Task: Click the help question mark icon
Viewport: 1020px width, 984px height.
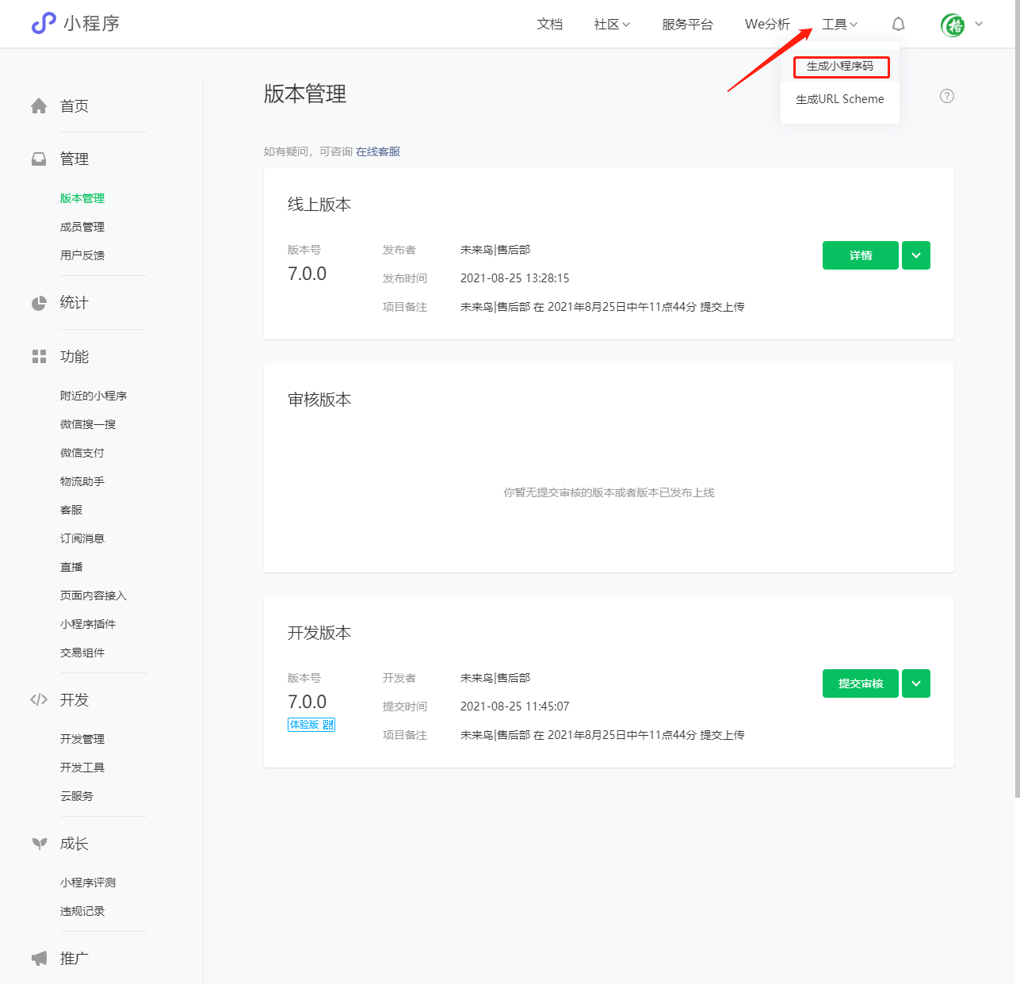Action: (946, 96)
